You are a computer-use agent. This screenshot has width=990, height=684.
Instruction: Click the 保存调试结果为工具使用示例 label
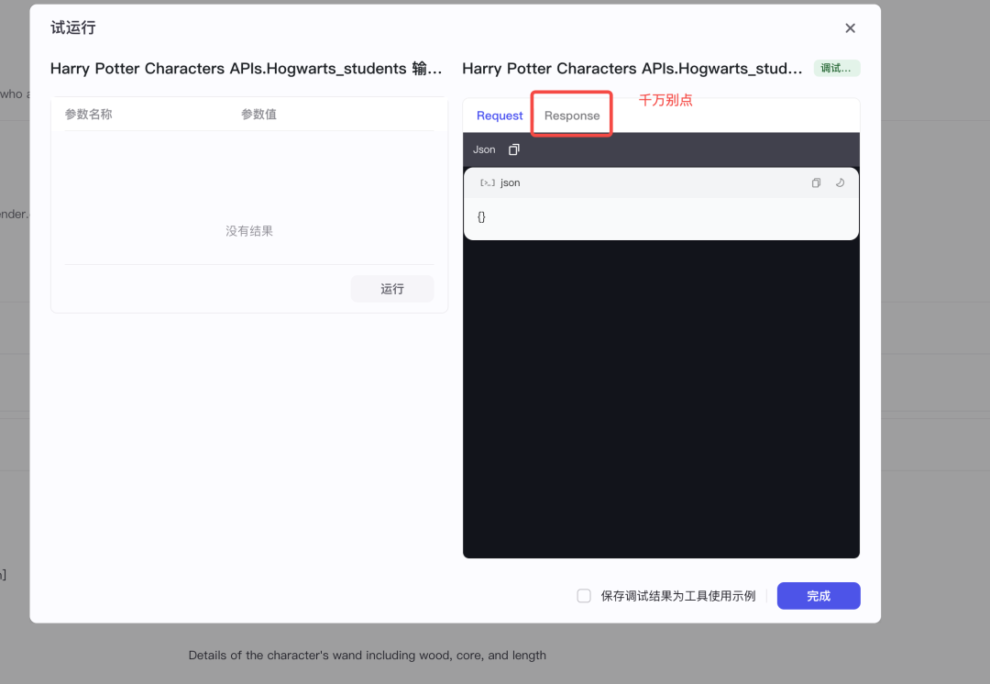pos(678,596)
